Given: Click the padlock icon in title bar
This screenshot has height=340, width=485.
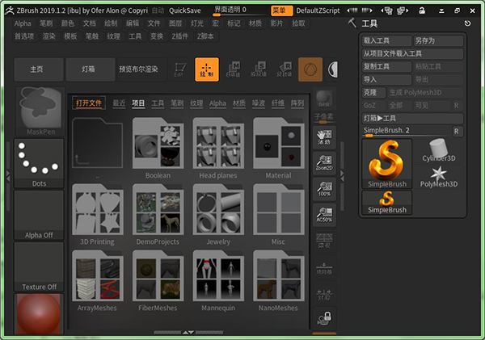Looking at the screenshot, I should 422,10.
